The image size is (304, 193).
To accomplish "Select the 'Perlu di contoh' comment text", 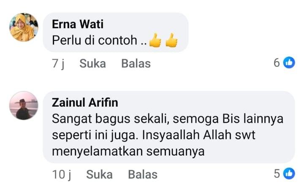I will tap(95, 40).
